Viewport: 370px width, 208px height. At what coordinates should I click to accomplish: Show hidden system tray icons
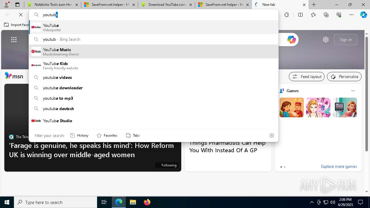(x=312, y=202)
